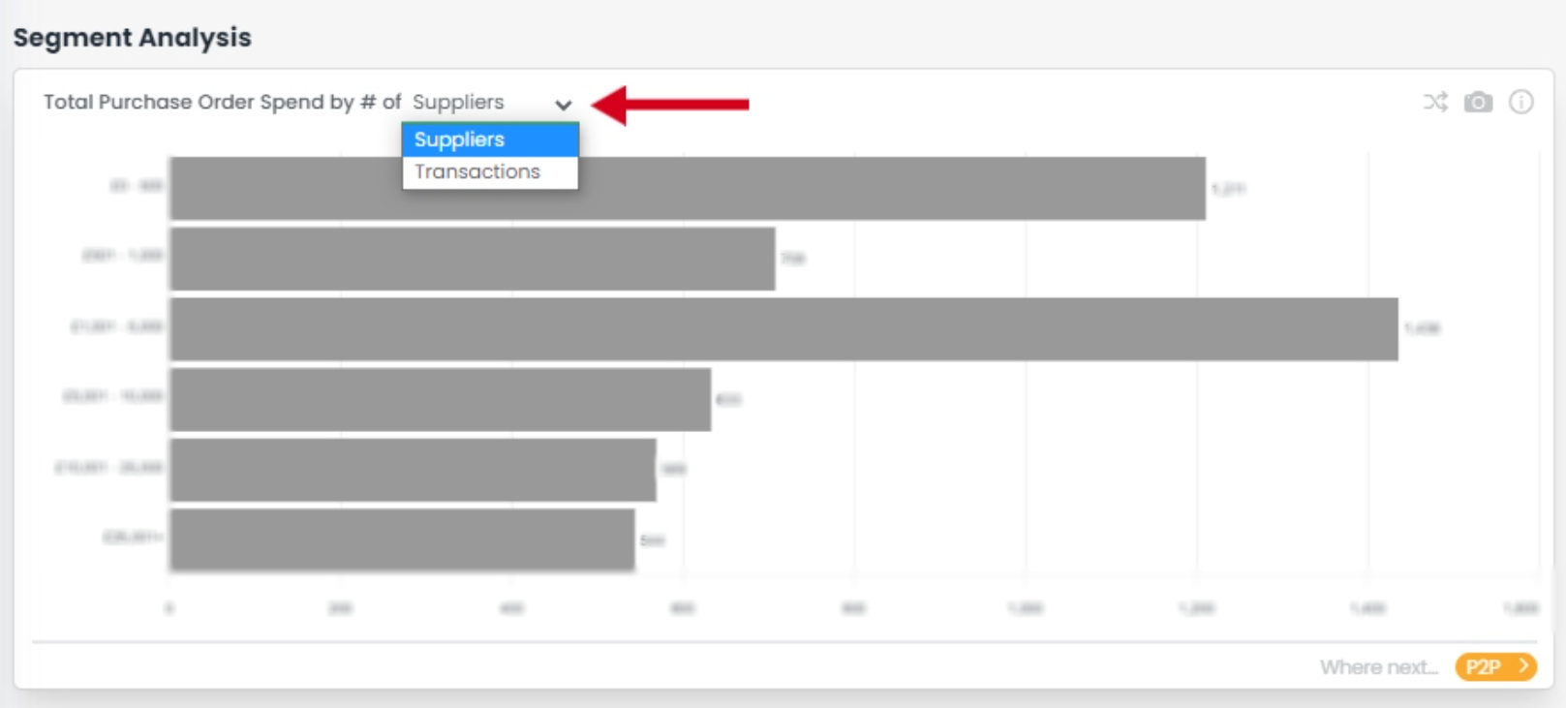Click the first bar of the chart
This screenshot has width=1566, height=708.
(688, 188)
